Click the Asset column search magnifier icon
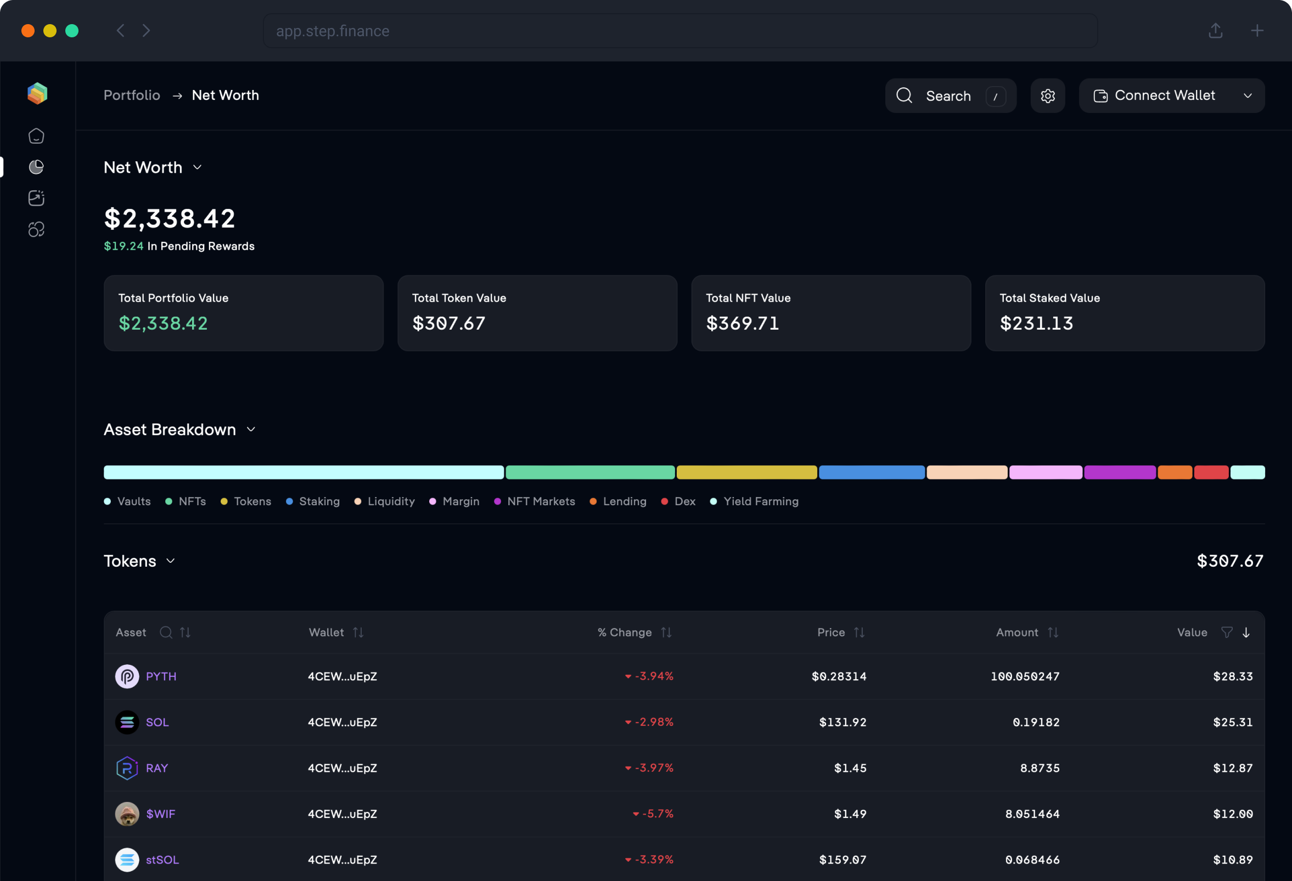The height and width of the screenshot is (881, 1292). (x=166, y=632)
